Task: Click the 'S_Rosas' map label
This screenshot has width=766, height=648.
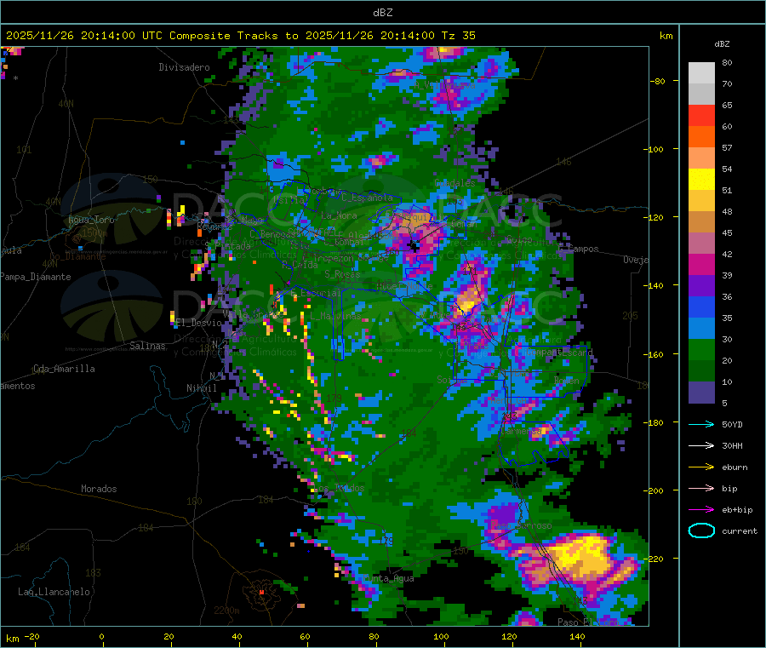Action: (x=342, y=275)
